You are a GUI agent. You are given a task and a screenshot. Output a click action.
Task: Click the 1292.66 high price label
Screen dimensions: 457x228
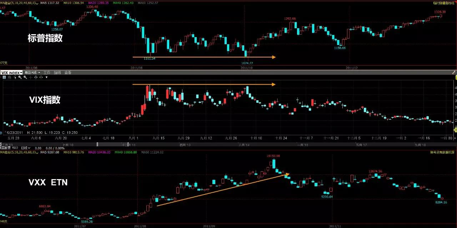[290, 19]
